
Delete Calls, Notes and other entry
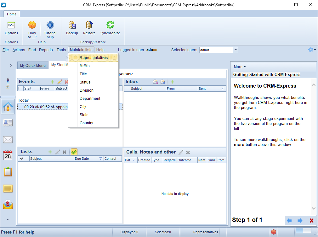pos(188,152)
